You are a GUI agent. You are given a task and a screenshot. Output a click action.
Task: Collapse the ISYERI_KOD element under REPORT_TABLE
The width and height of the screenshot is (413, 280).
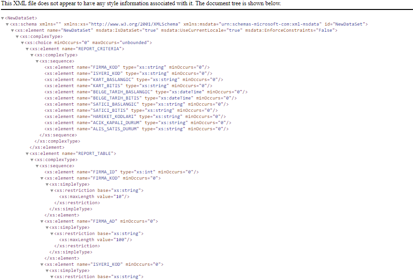(x=42, y=264)
